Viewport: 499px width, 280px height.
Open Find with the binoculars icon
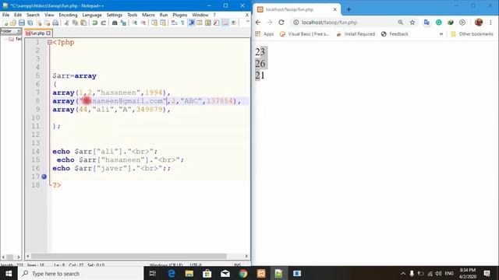115,23
